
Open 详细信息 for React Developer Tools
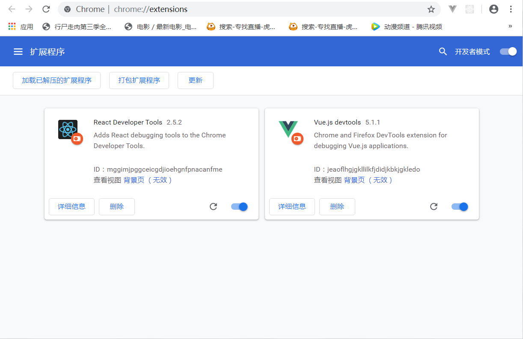[71, 207]
